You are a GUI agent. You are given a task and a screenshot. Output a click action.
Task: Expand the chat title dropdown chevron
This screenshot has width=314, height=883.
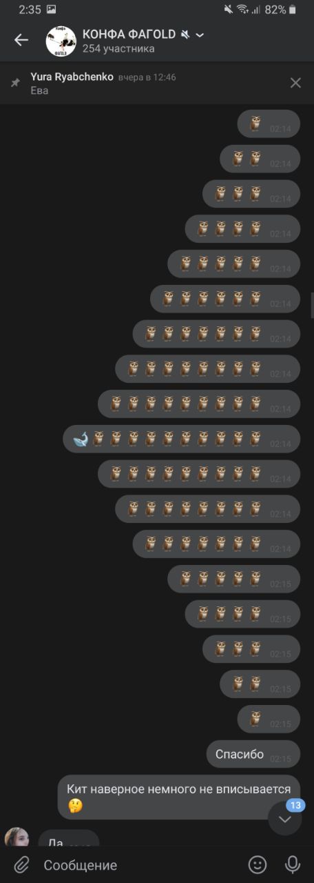click(x=200, y=35)
